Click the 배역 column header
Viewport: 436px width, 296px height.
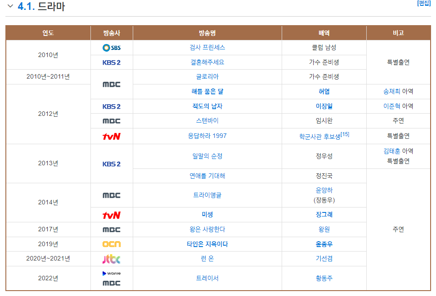click(324, 33)
